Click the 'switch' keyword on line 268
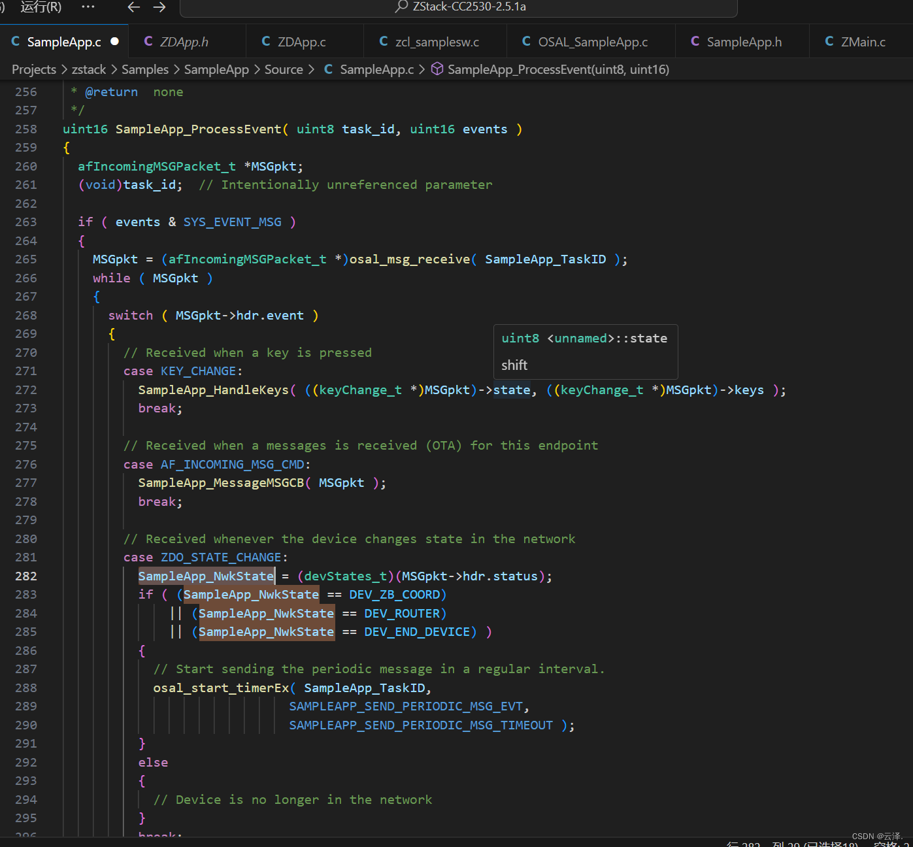 [x=131, y=315]
